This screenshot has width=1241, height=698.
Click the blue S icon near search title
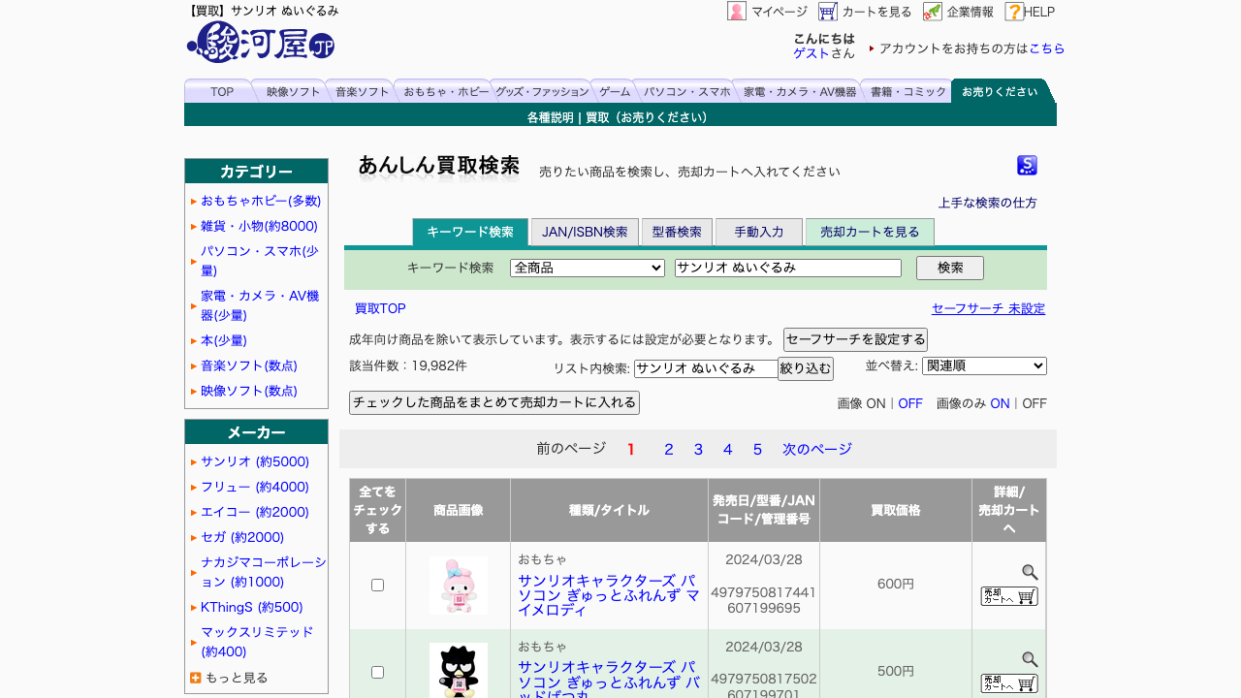pyautogui.click(x=1027, y=166)
